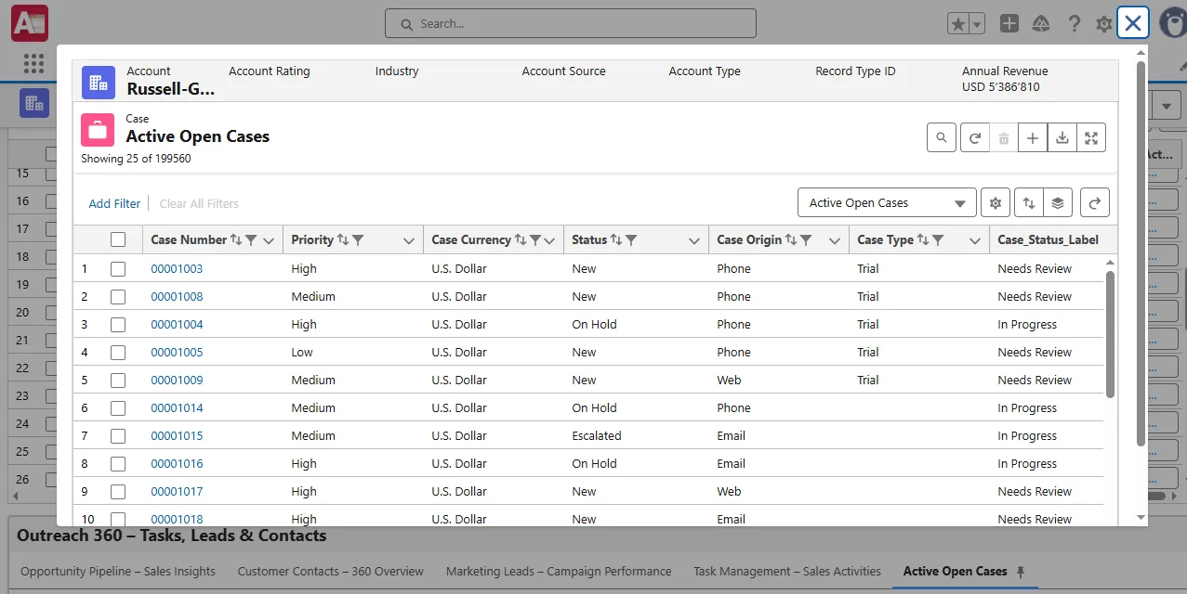Image resolution: width=1187 pixels, height=594 pixels.
Task: Select checkbox for case 00001005
Action: [x=118, y=353]
